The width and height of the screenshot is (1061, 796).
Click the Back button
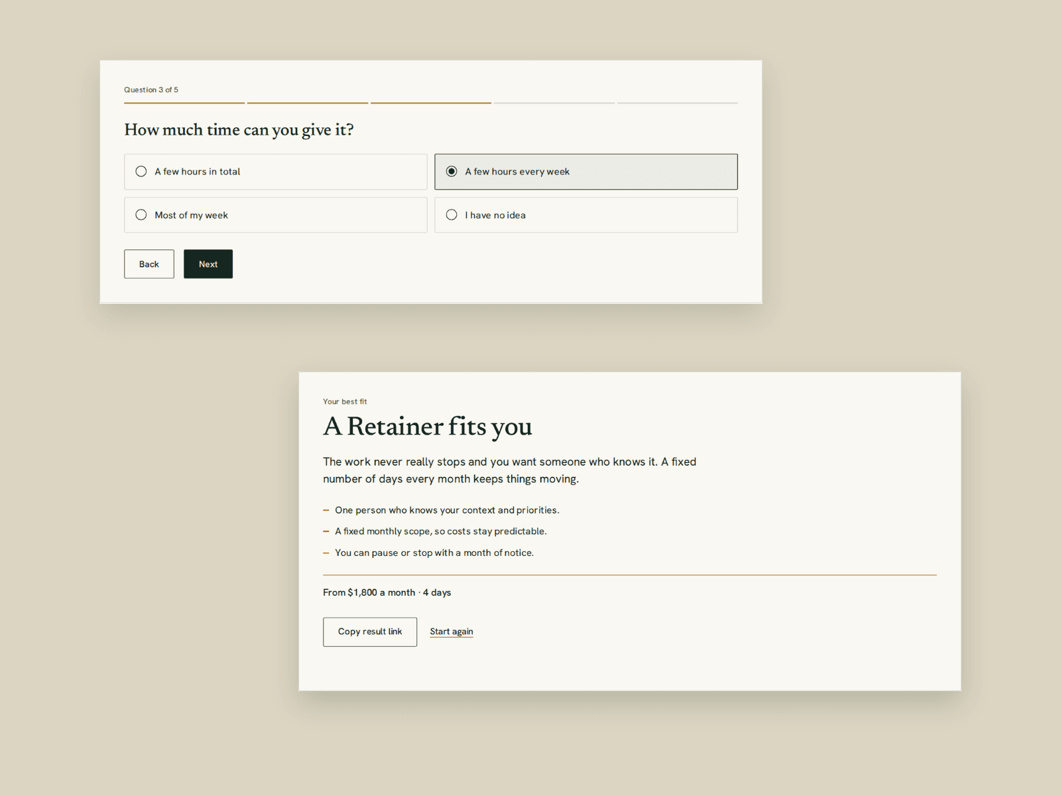tap(149, 264)
